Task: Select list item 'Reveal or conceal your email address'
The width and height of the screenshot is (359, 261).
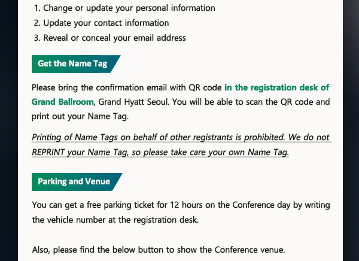Action: pos(110,38)
